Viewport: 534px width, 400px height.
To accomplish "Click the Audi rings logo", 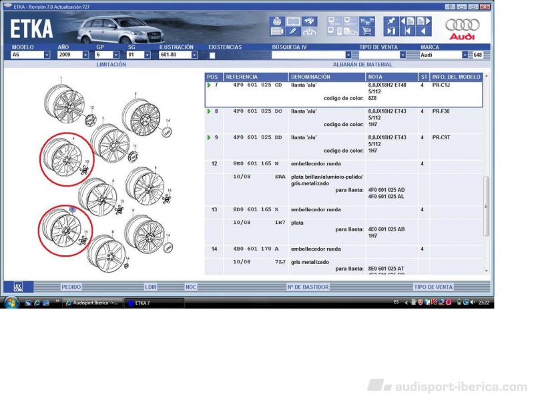I will point(462,25).
